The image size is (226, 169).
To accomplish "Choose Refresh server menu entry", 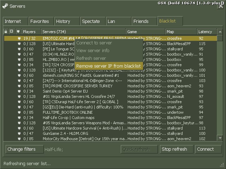I will point(109,58).
